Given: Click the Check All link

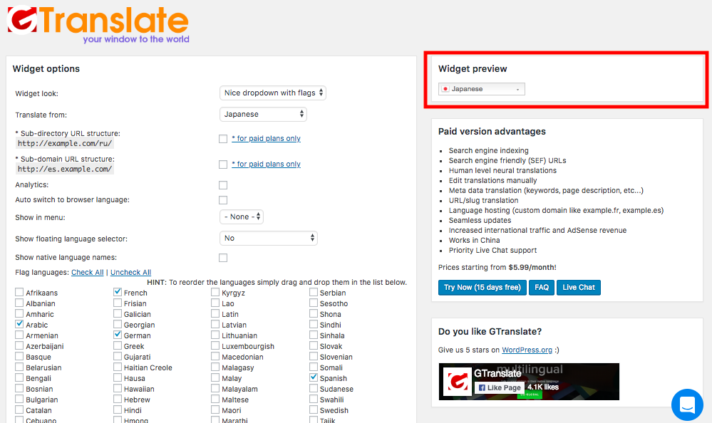Looking at the screenshot, I should click(x=88, y=272).
